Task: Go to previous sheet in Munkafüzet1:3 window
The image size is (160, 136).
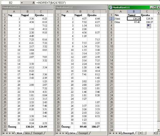Action: (7, 133)
